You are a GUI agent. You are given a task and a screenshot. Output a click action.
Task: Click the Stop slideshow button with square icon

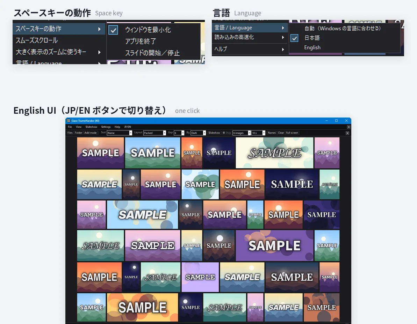(227, 133)
